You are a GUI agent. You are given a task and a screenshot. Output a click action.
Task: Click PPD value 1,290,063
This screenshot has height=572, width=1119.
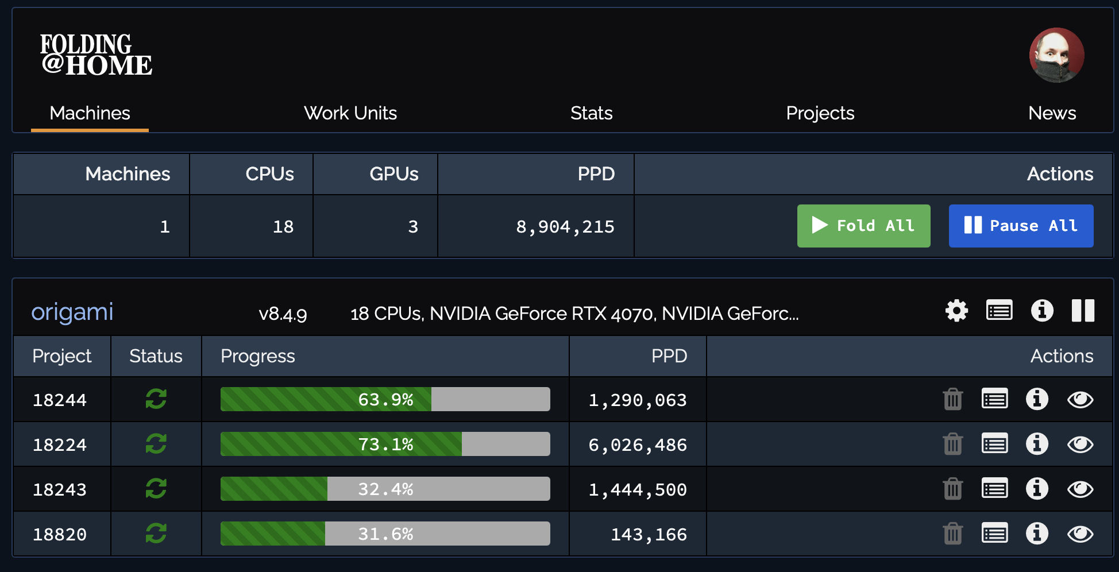(638, 400)
